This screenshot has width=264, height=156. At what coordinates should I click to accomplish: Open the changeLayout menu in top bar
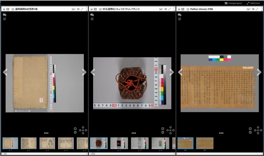233,3
